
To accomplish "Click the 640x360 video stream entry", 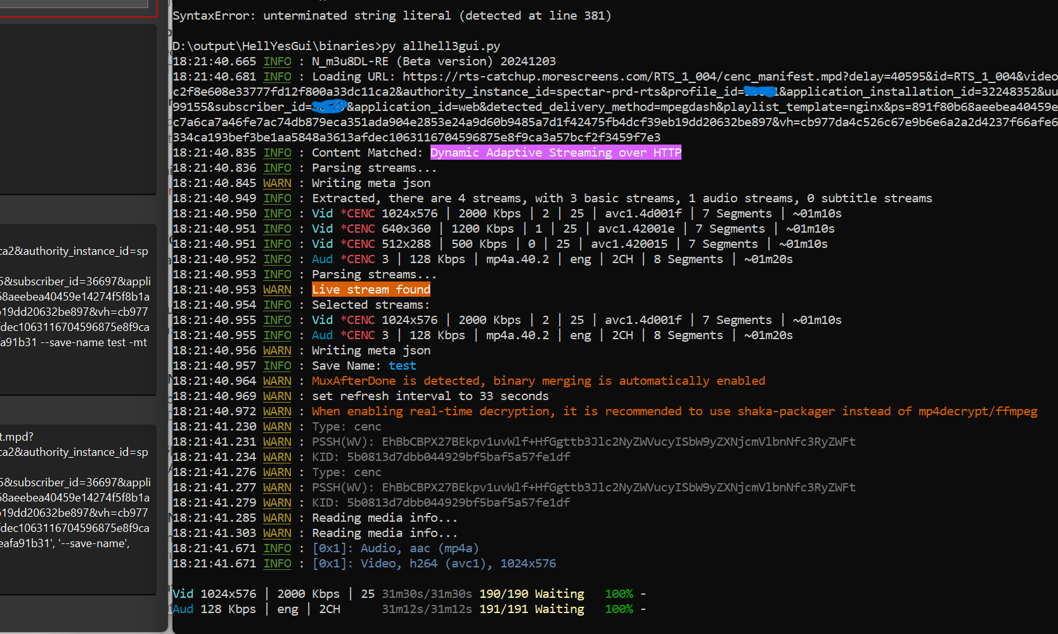I will [x=406, y=229].
